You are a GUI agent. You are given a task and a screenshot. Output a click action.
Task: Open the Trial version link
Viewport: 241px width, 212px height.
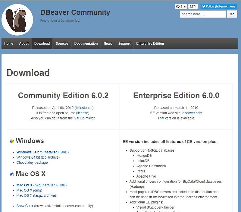(x=161, y=118)
